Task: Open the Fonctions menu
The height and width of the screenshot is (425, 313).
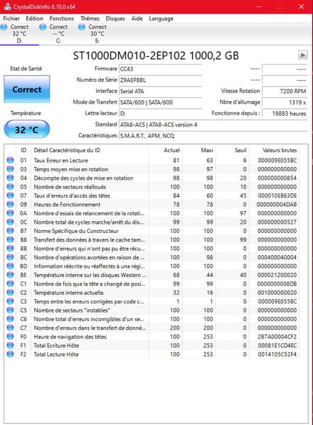Action: tap(62, 18)
